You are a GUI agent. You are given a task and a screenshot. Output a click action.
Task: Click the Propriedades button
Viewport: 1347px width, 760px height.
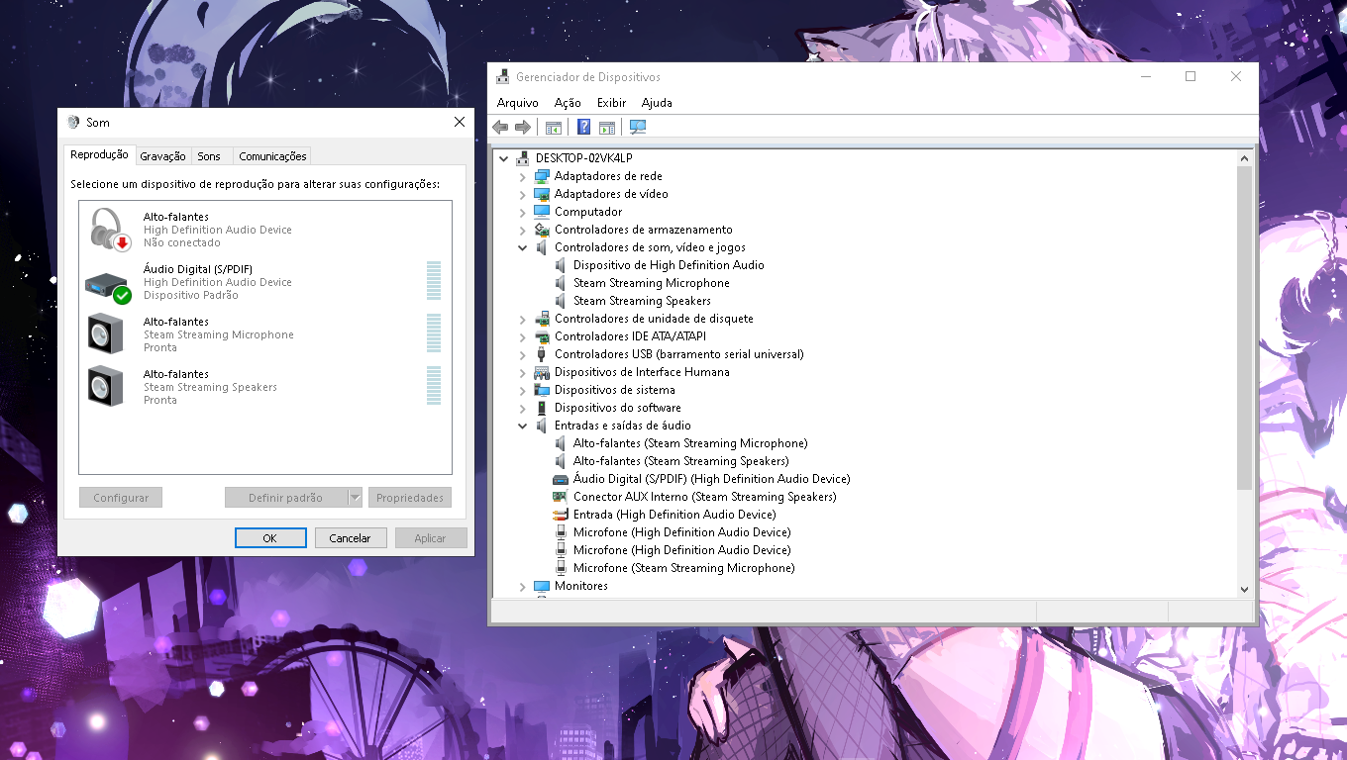pos(410,498)
